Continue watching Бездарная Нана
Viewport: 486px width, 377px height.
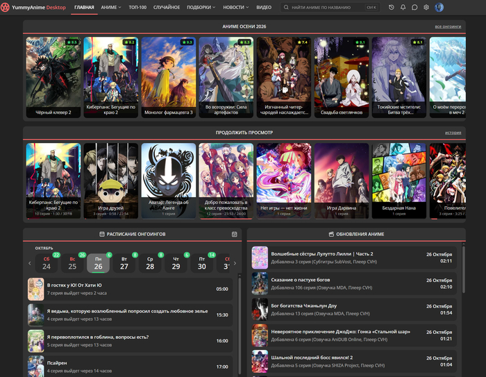point(399,181)
